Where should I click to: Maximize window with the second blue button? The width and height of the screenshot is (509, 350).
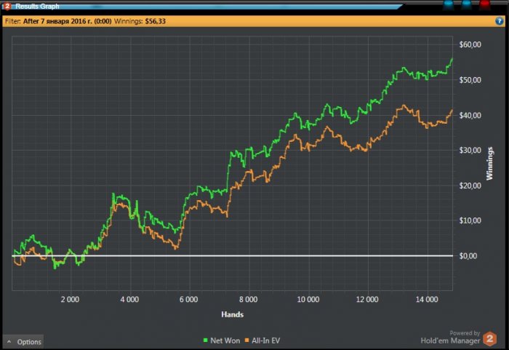466,4
